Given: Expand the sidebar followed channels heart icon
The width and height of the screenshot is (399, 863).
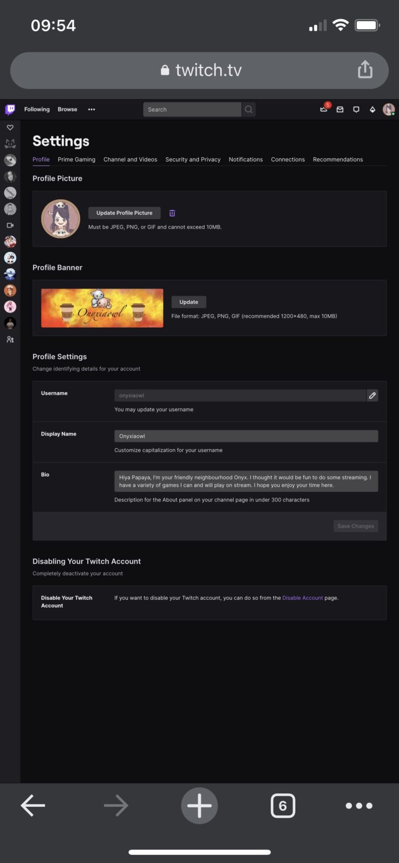Looking at the screenshot, I should click(x=10, y=127).
